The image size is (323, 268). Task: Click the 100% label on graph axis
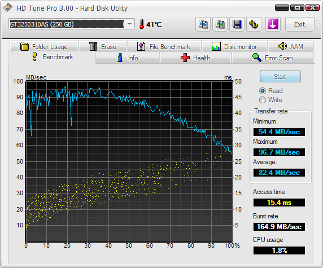[232, 245]
